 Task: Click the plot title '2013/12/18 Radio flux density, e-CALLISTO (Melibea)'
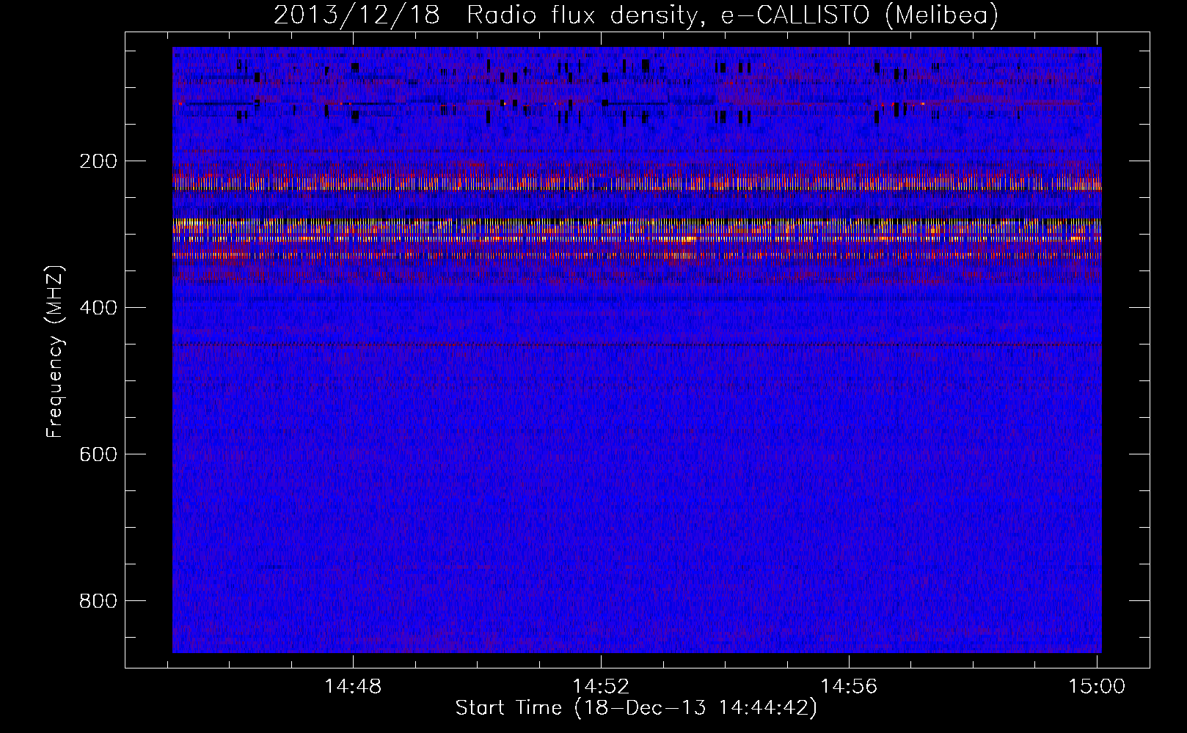point(636,15)
